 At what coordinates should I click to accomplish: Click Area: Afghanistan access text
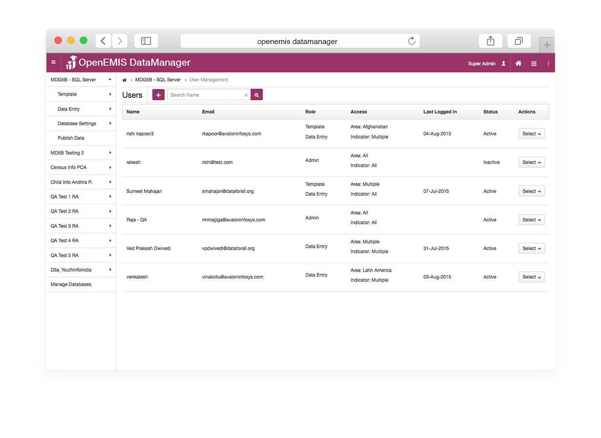pyautogui.click(x=369, y=127)
